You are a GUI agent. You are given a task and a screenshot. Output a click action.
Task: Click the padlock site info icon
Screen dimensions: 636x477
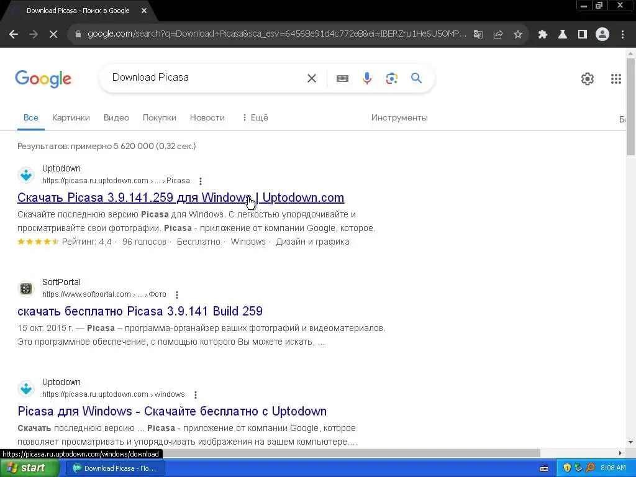coord(78,34)
